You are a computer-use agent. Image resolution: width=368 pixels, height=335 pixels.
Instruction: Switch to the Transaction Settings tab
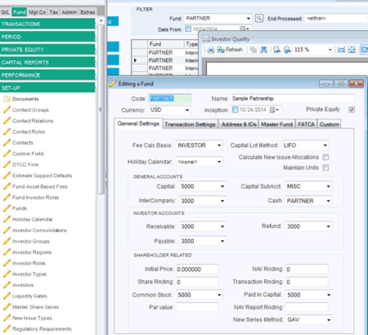(x=190, y=124)
